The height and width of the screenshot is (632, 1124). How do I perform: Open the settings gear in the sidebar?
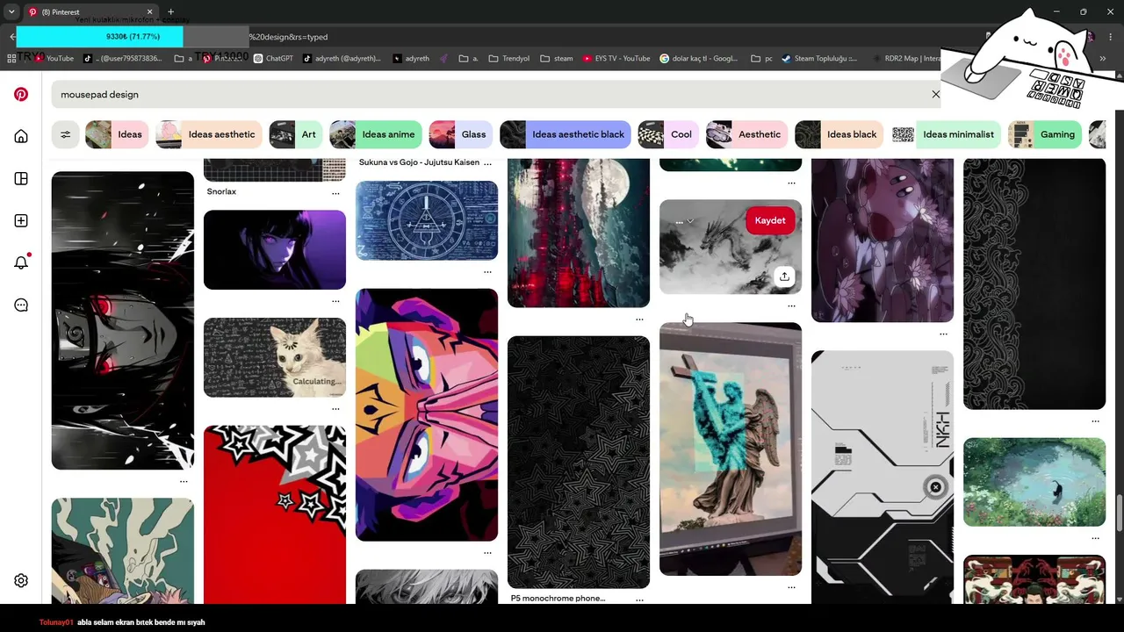[21, 580]
